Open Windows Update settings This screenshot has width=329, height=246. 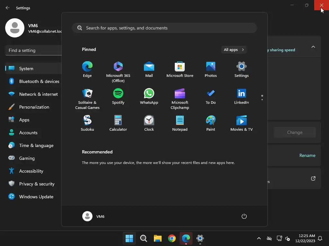(x=33, y=197)
